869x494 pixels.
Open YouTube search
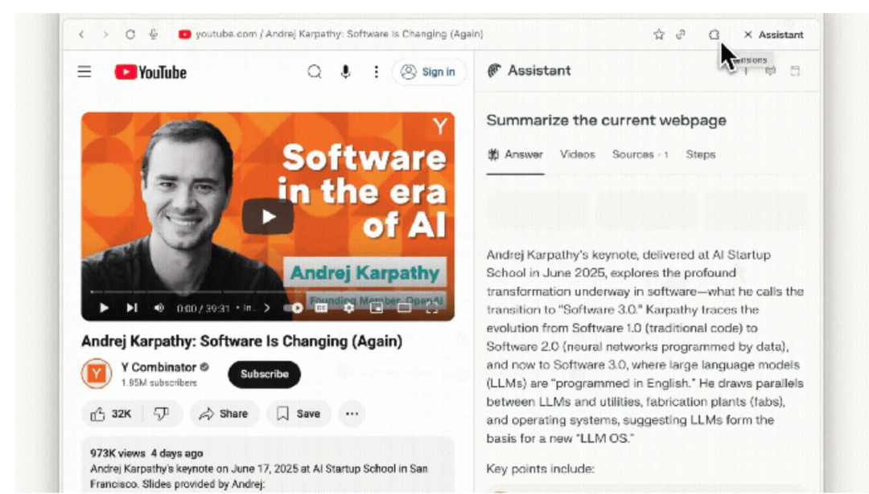point(315,72)
